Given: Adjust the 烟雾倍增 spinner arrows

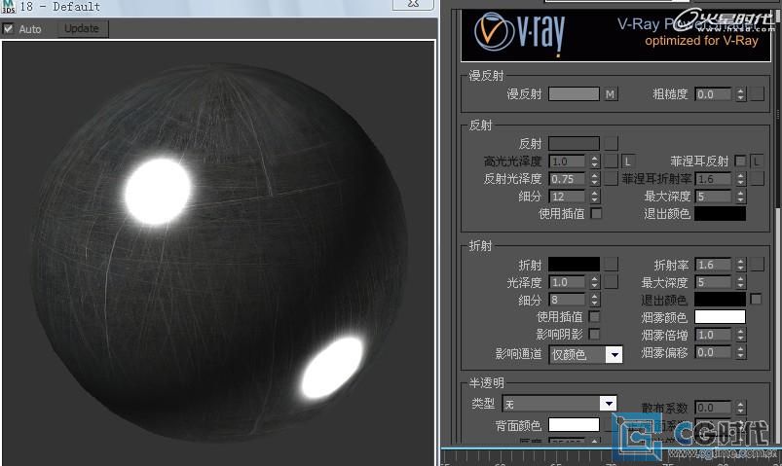Looking at the screenshot, I should point(740,335).
